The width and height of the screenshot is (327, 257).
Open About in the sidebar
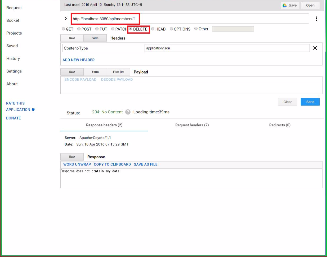click(x=12, y=84)
